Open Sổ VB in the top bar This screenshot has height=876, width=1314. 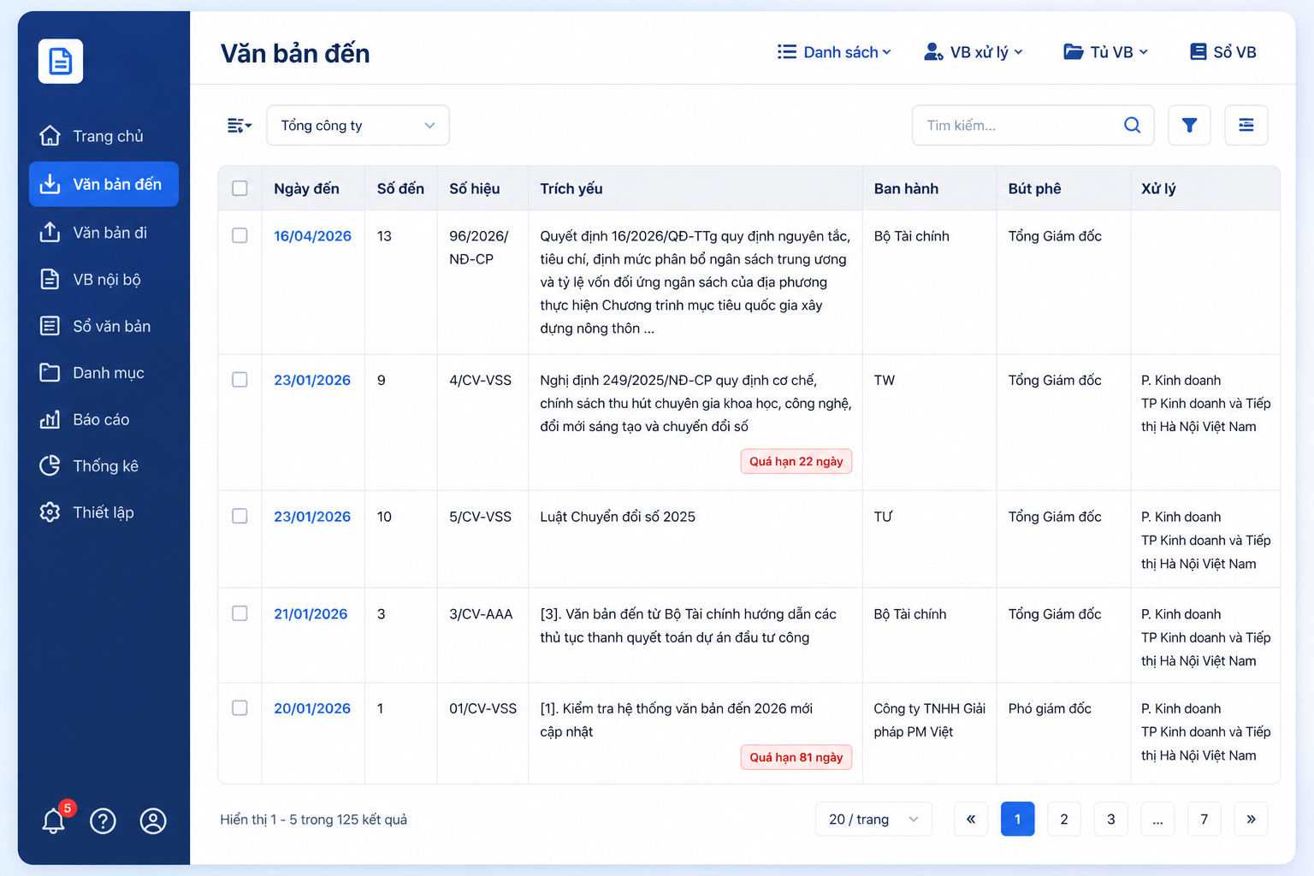(1223, 52)
